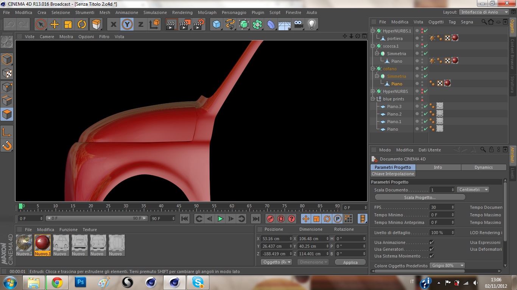Open the Colore Oggetto Predefinito dropdown
This screenshot has height=290, width=517.
click(x=448, y=265)
